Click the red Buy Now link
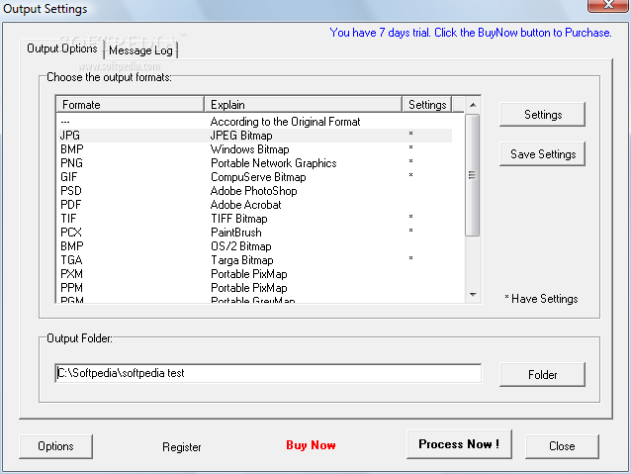Screen dimensions: 631x474 tap(311, 445)
